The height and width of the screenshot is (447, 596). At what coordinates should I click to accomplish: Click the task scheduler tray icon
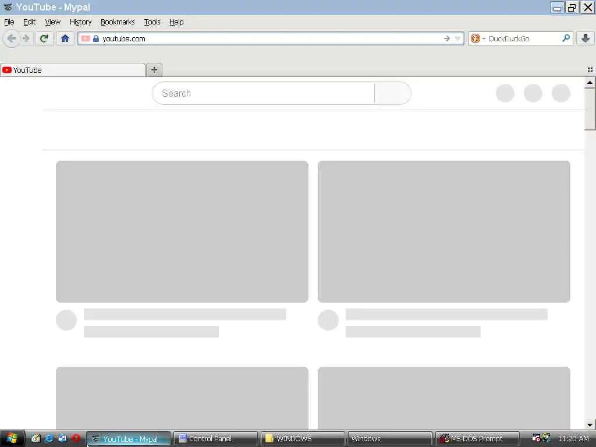(x=535, y=438)
